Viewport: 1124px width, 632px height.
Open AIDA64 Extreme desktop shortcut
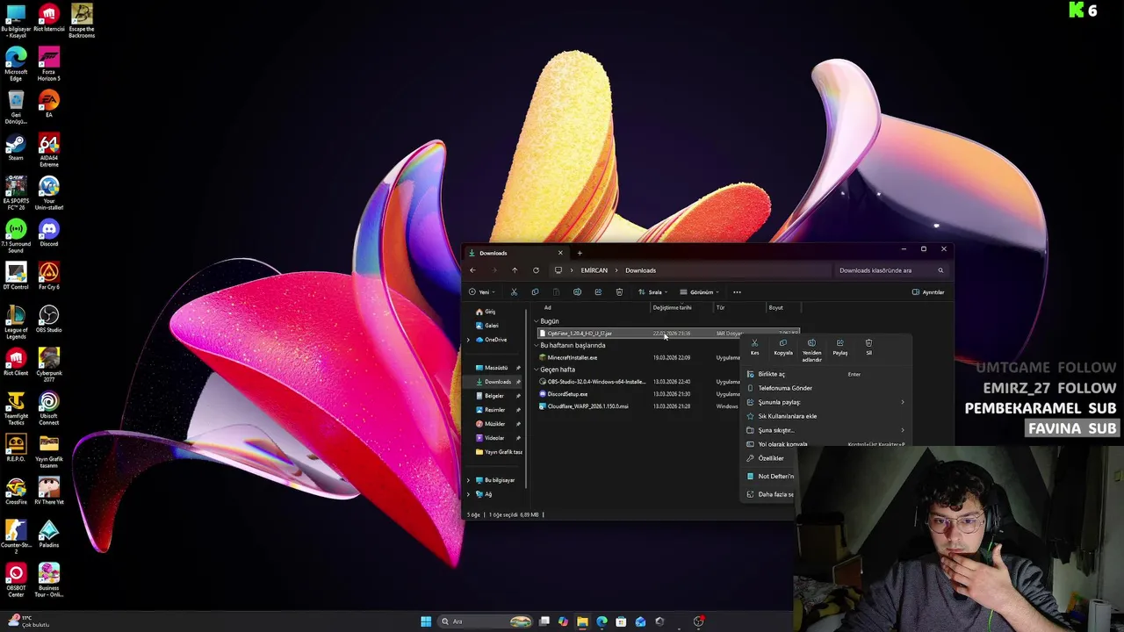pos(48,149)
